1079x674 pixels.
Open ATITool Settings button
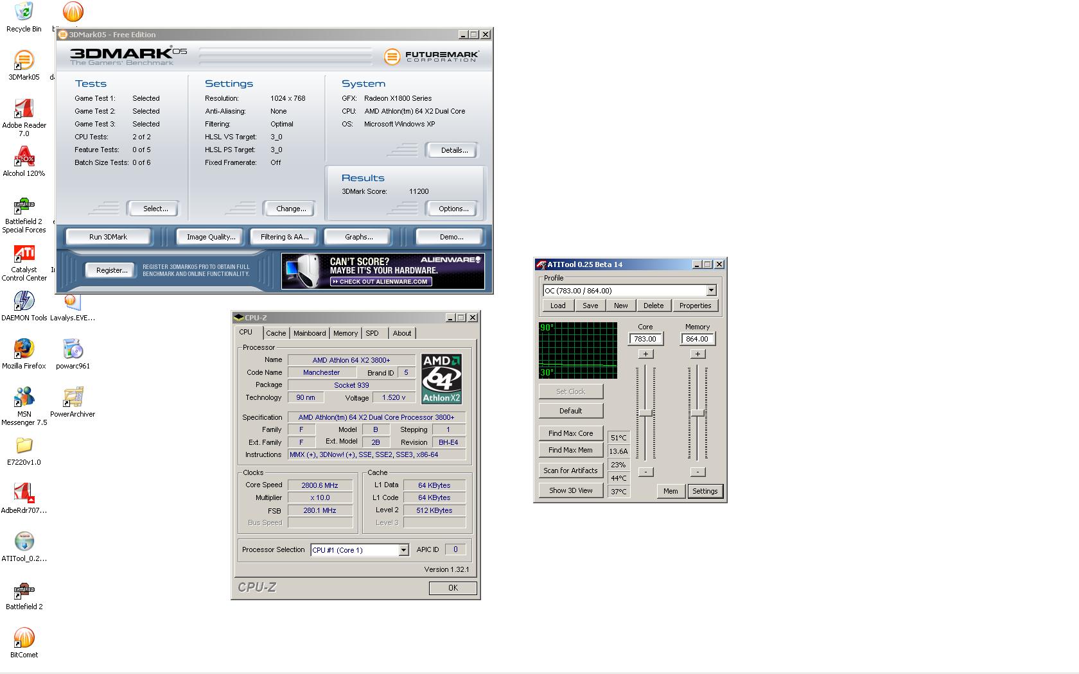click(x=705, y=491)
